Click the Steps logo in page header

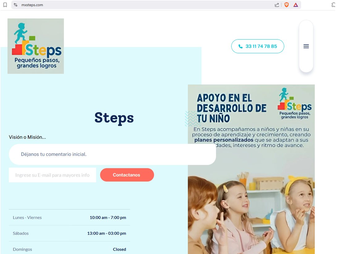[x=36, y=46]
